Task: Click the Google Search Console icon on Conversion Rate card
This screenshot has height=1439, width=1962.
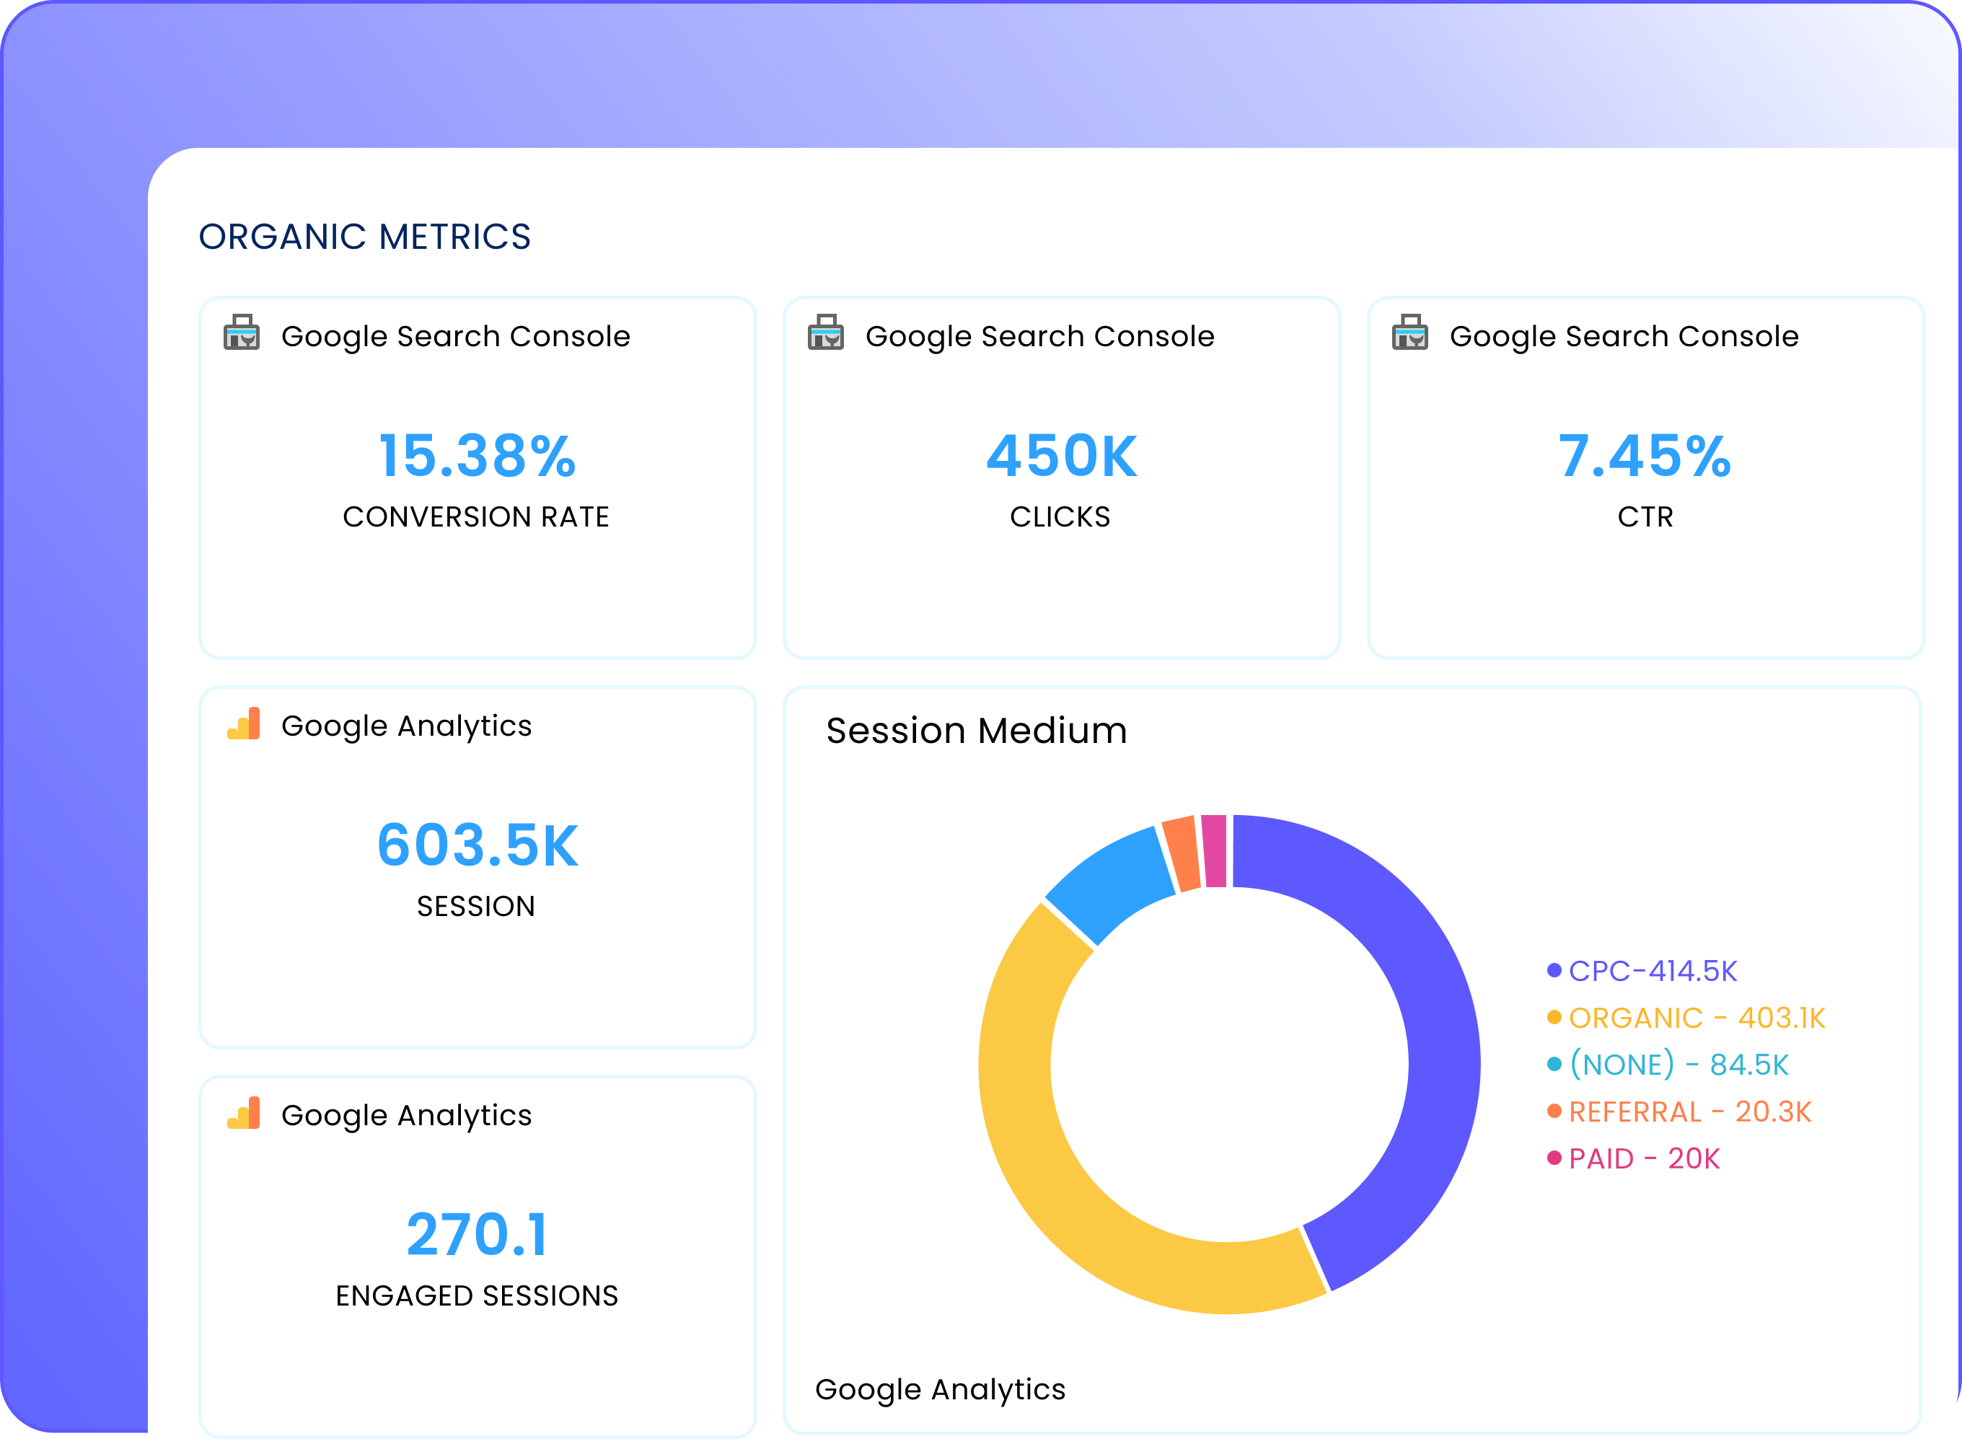Action: 242,335
